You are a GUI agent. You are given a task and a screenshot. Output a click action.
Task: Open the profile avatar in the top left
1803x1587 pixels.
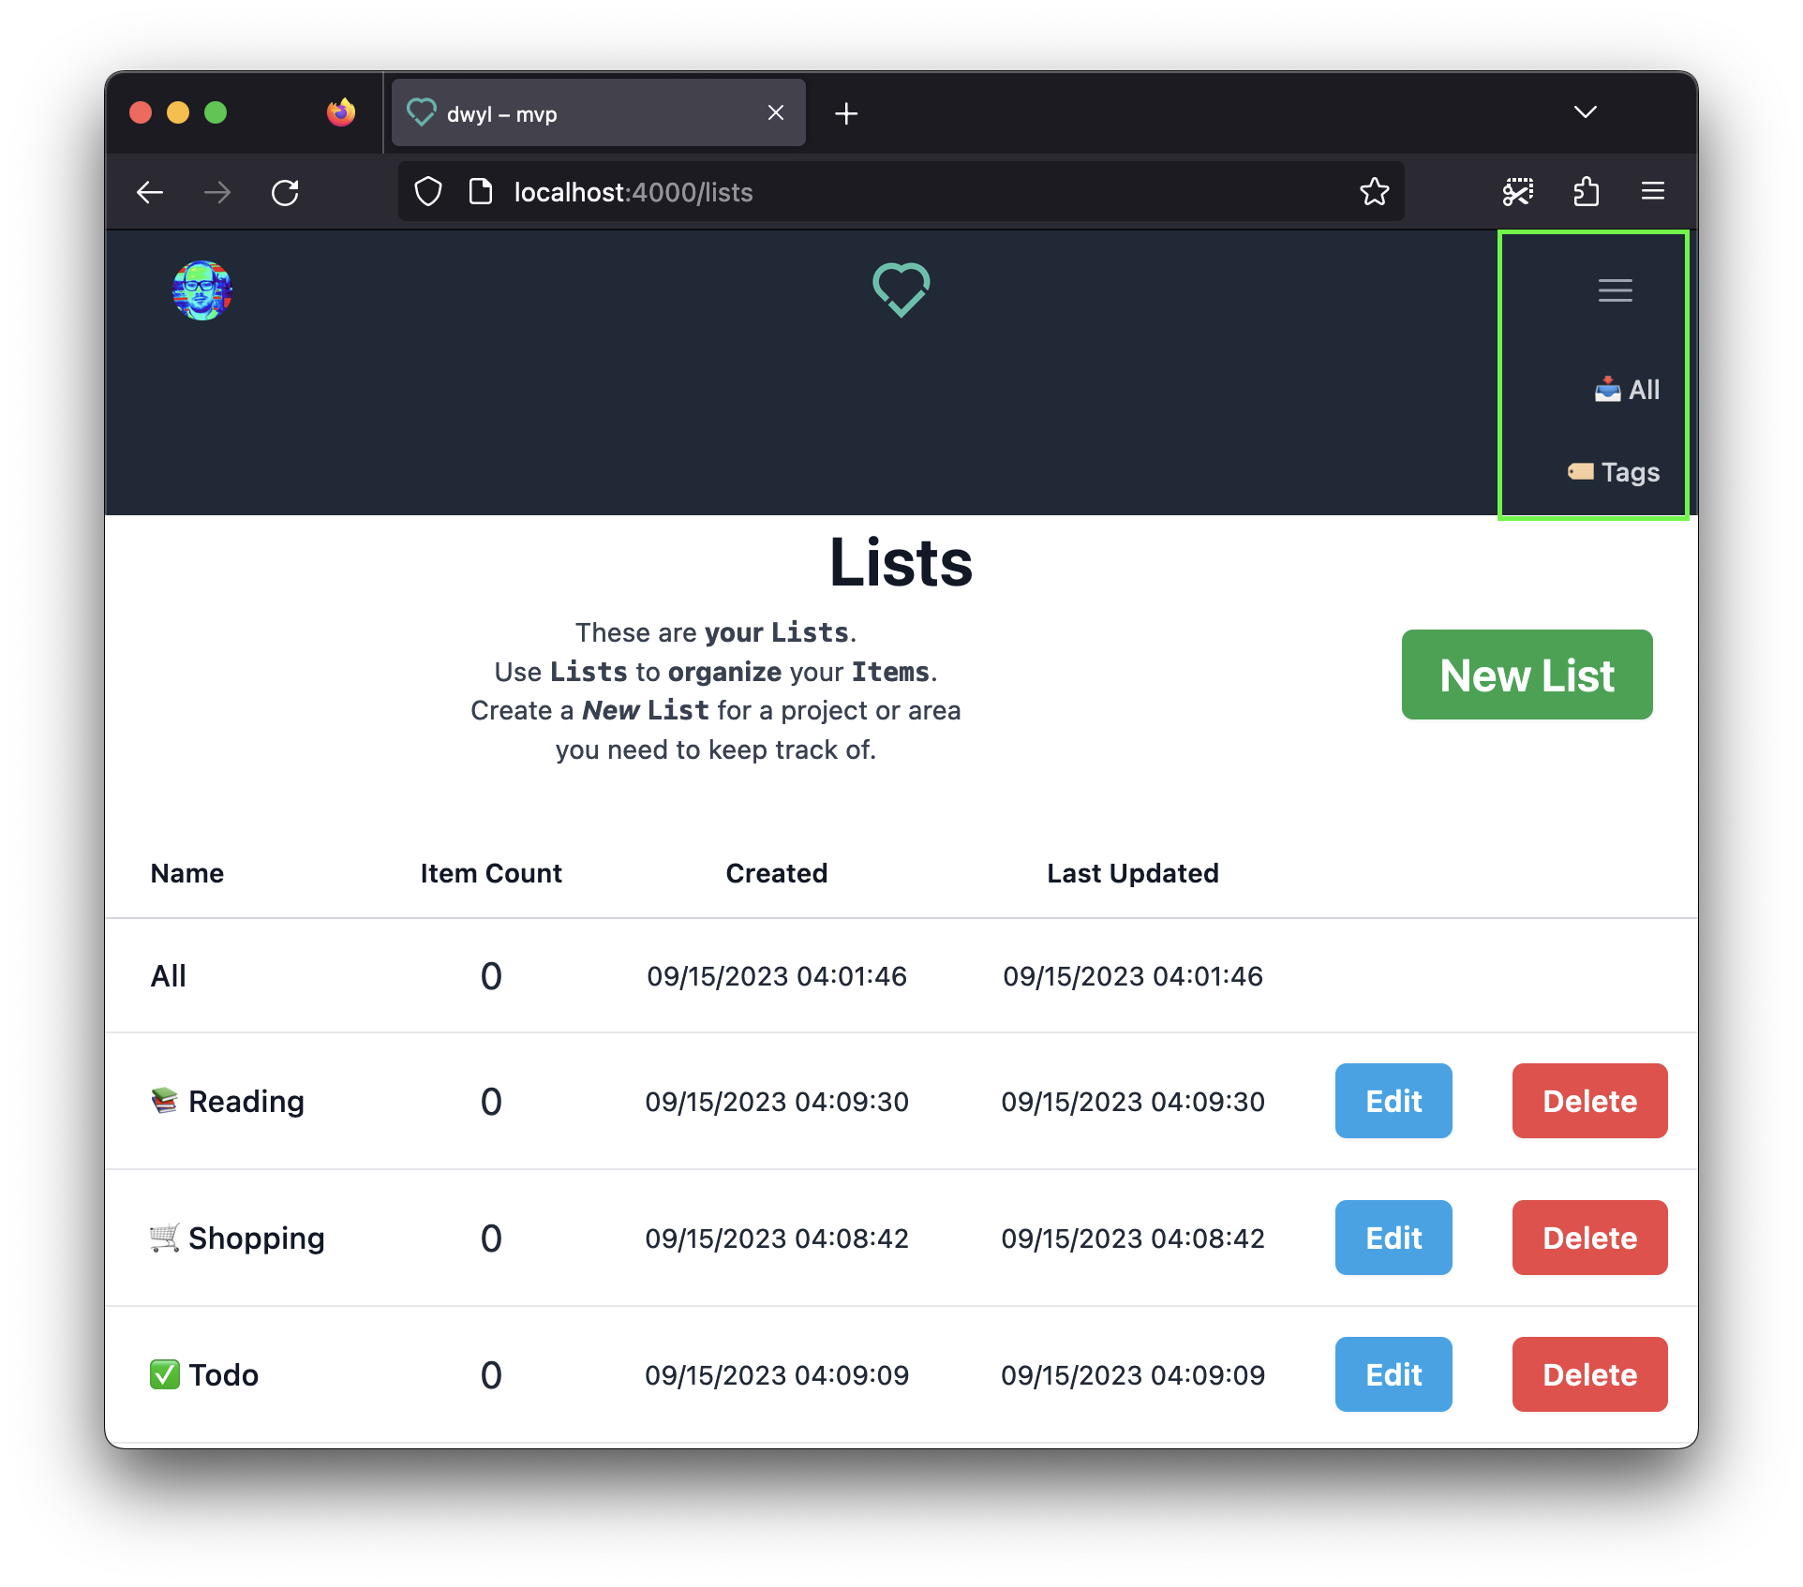[201, 290]
